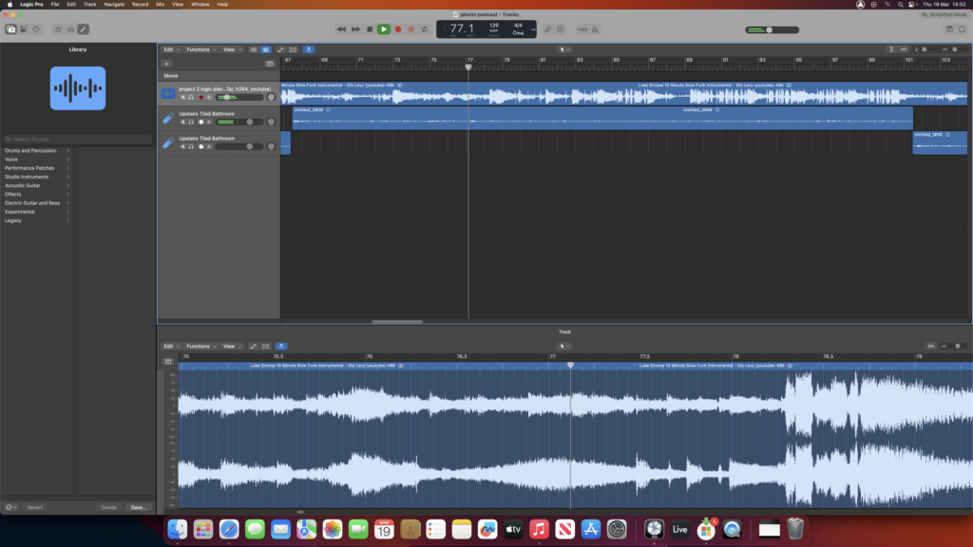Image resolution: width=973 pixels, height=547 pixels.
Task: Mute the project 2 logic movie track
Action: 183,97
